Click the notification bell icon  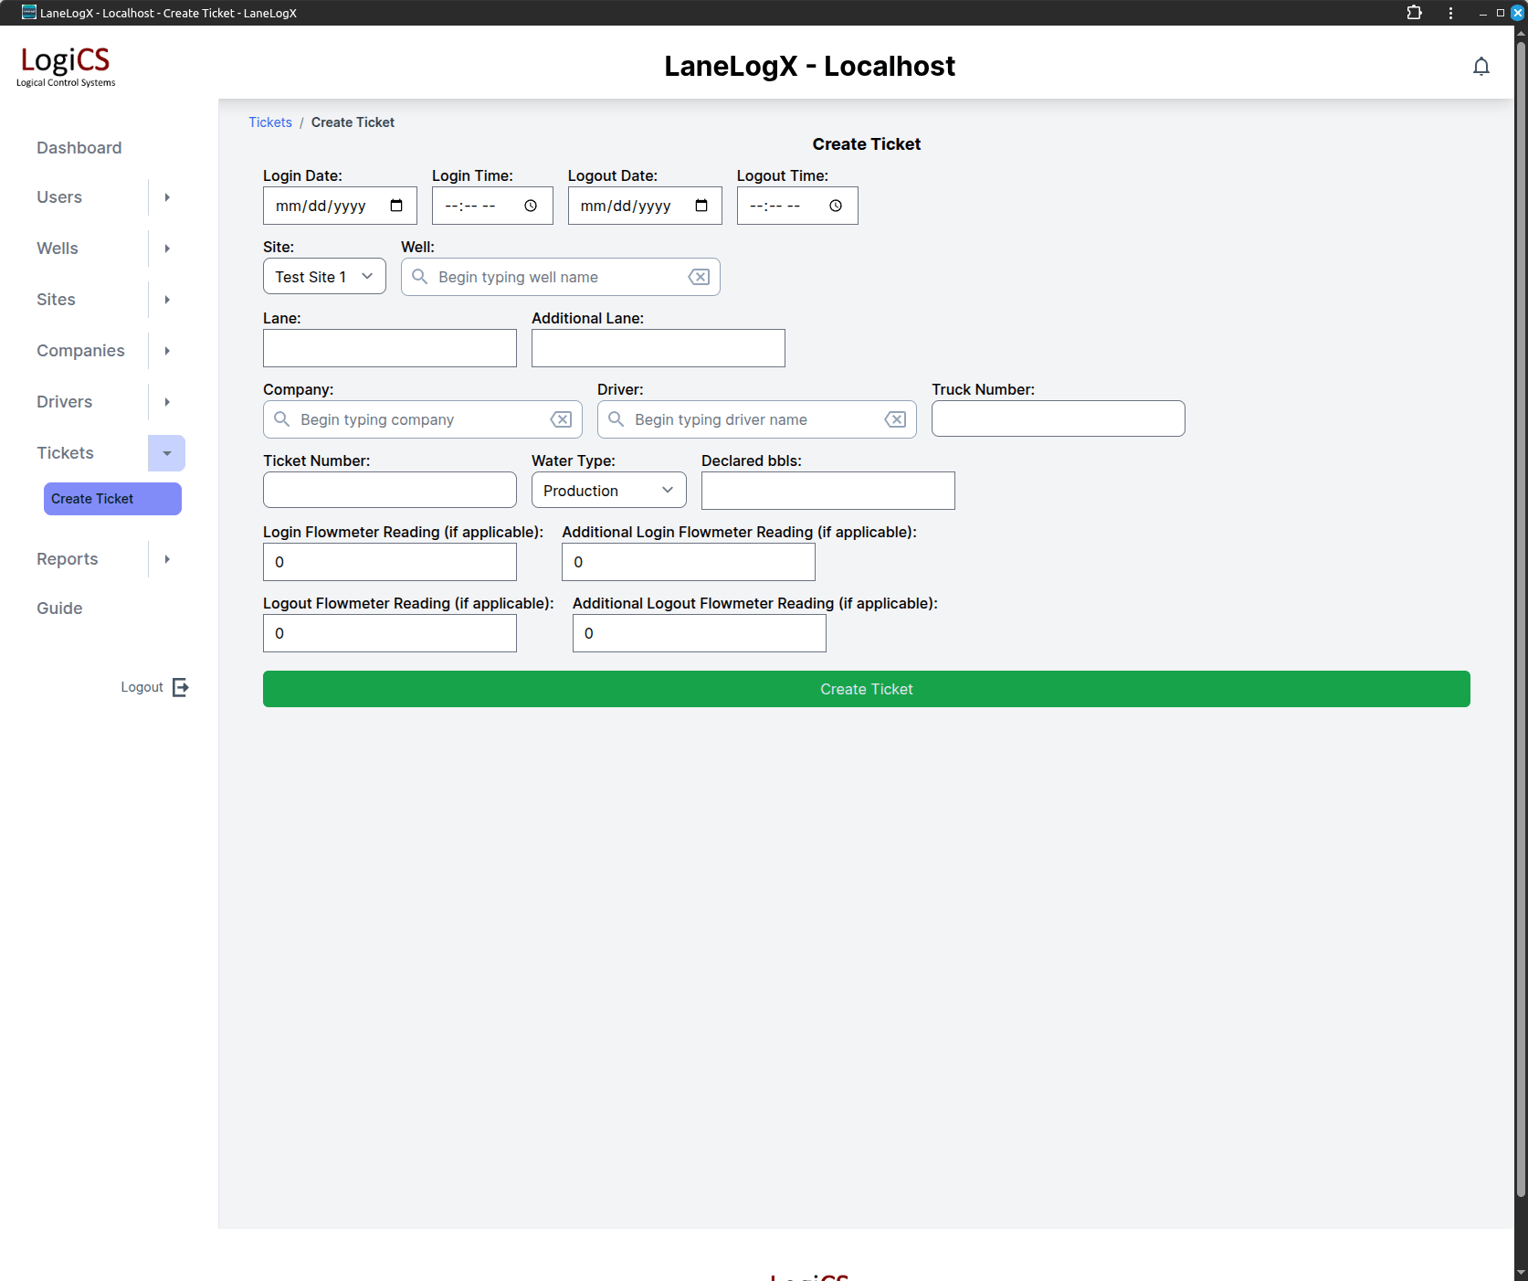1481,66
